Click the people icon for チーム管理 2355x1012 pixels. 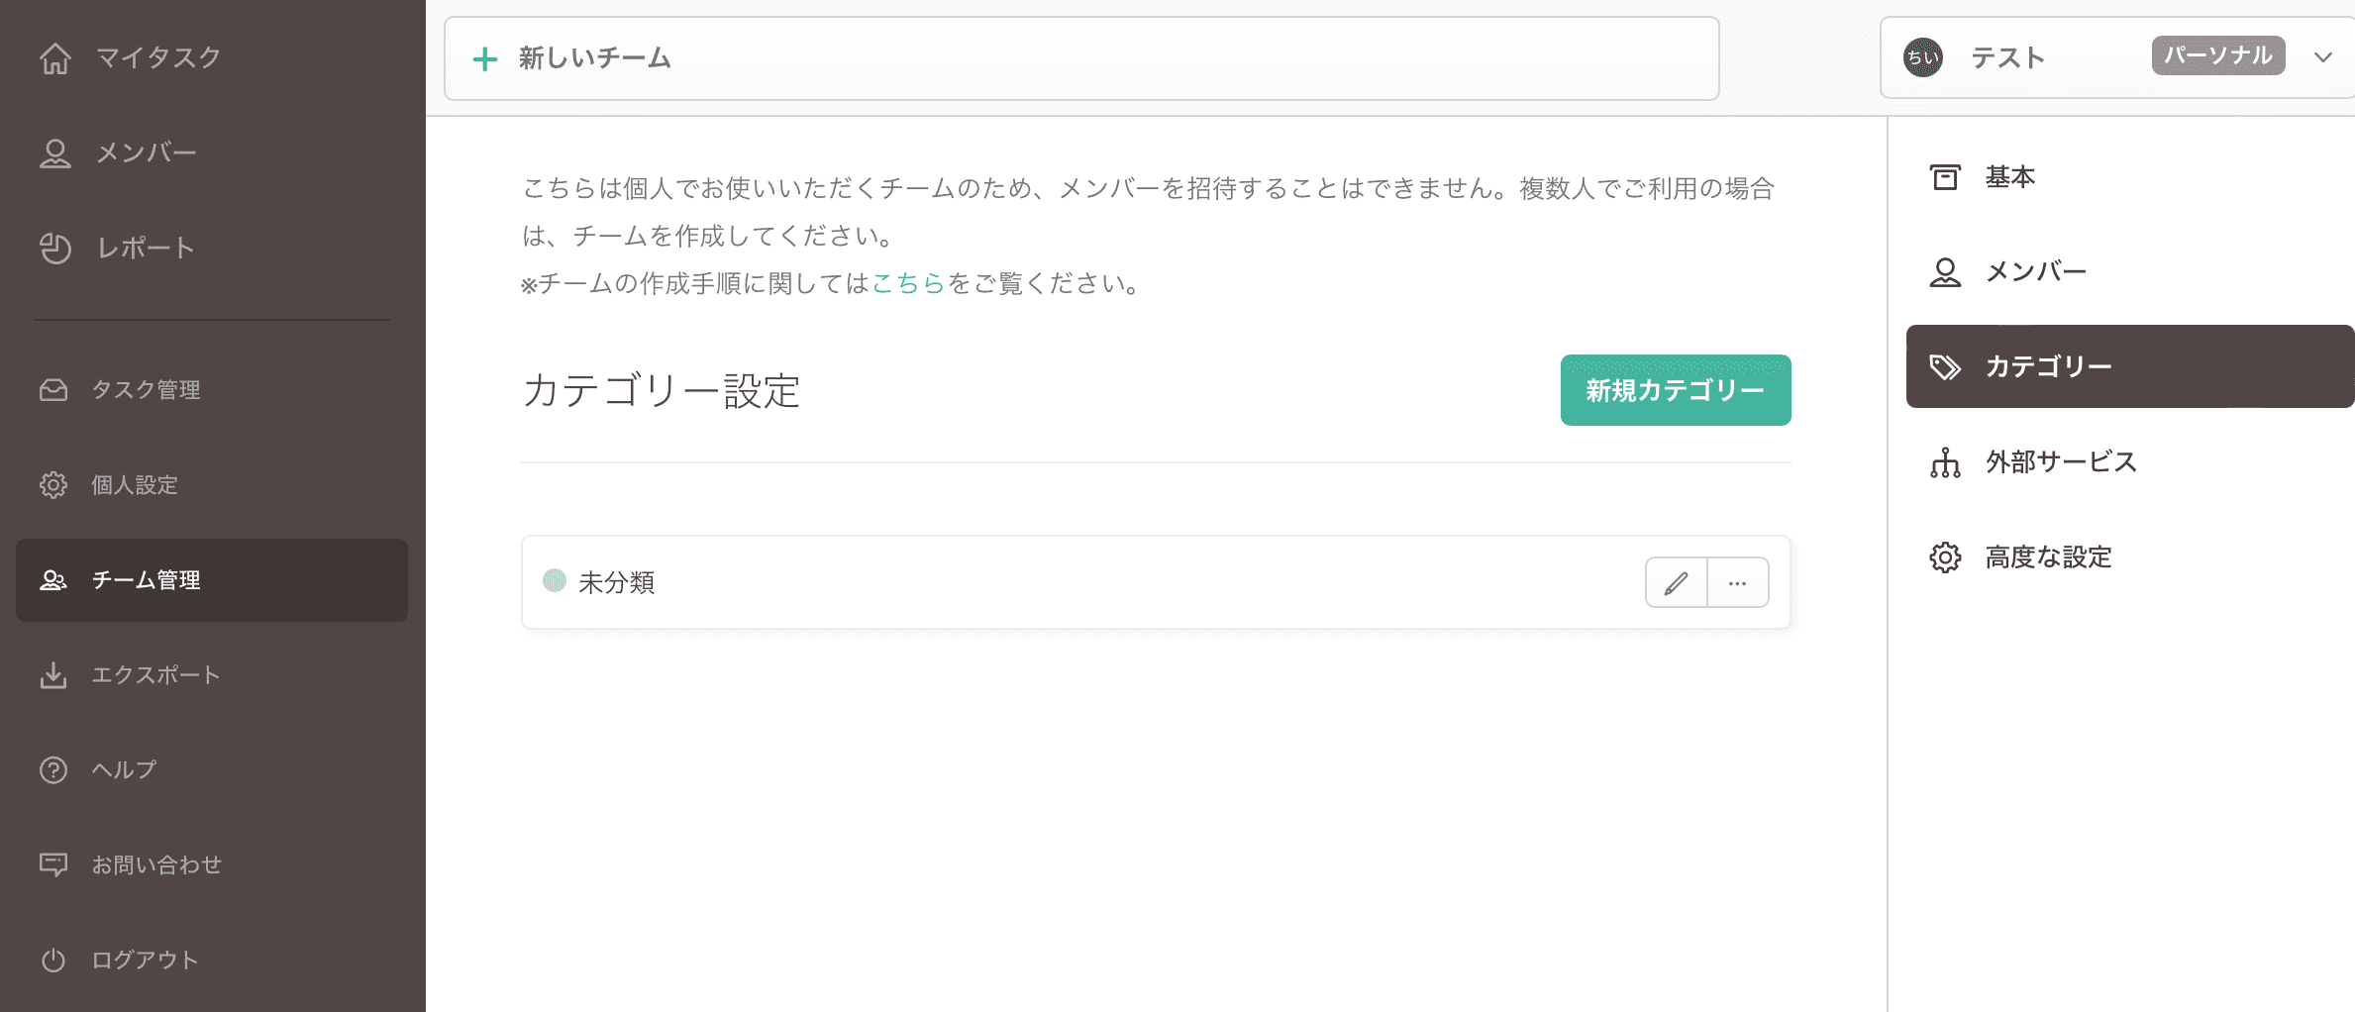[53, 580]
